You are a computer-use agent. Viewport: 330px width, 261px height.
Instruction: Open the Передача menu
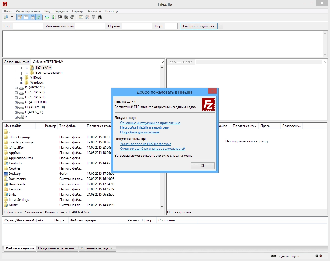pyautogui.click(x=61, y=11)
